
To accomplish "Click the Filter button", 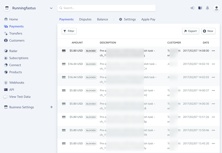I will tap(69, 31).
